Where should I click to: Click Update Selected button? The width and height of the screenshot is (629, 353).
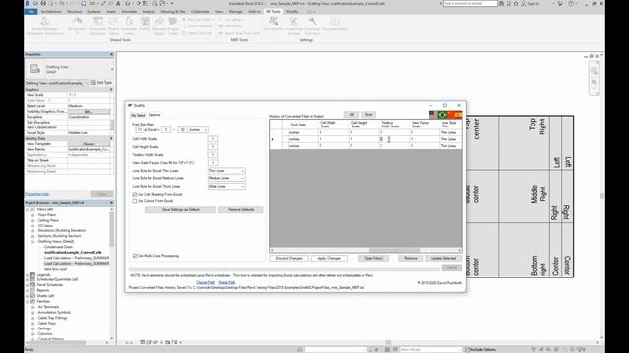point(443,258)
